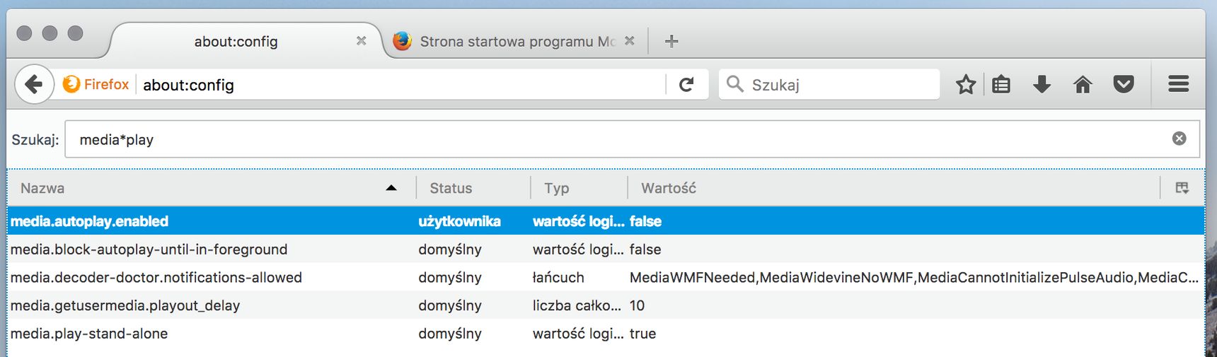Sort by the Nazwa column header
Screen dimensions: 1217x357
click(211, 188)
